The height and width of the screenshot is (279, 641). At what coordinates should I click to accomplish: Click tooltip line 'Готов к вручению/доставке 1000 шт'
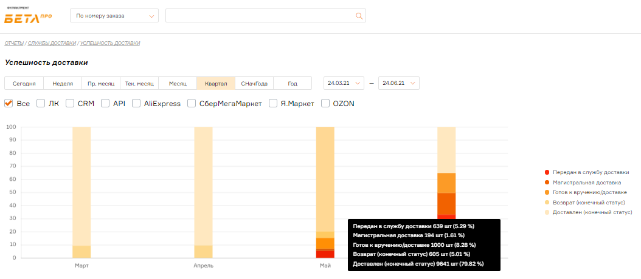414,245
